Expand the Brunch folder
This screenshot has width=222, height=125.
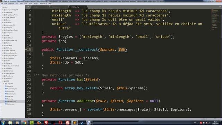pos(2,20)
